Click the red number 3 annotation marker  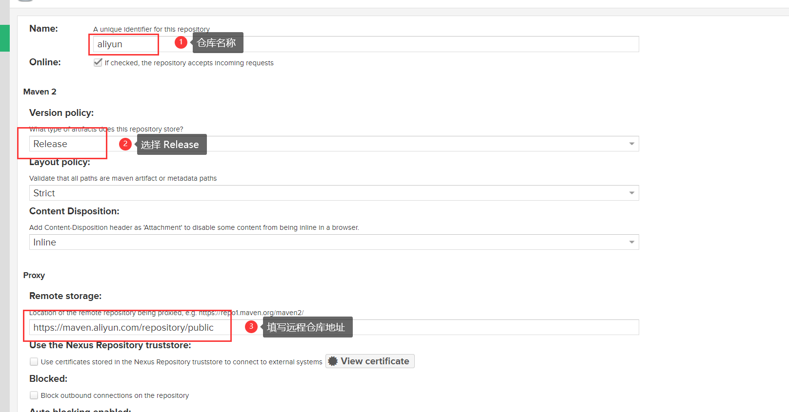pos(251,327)
